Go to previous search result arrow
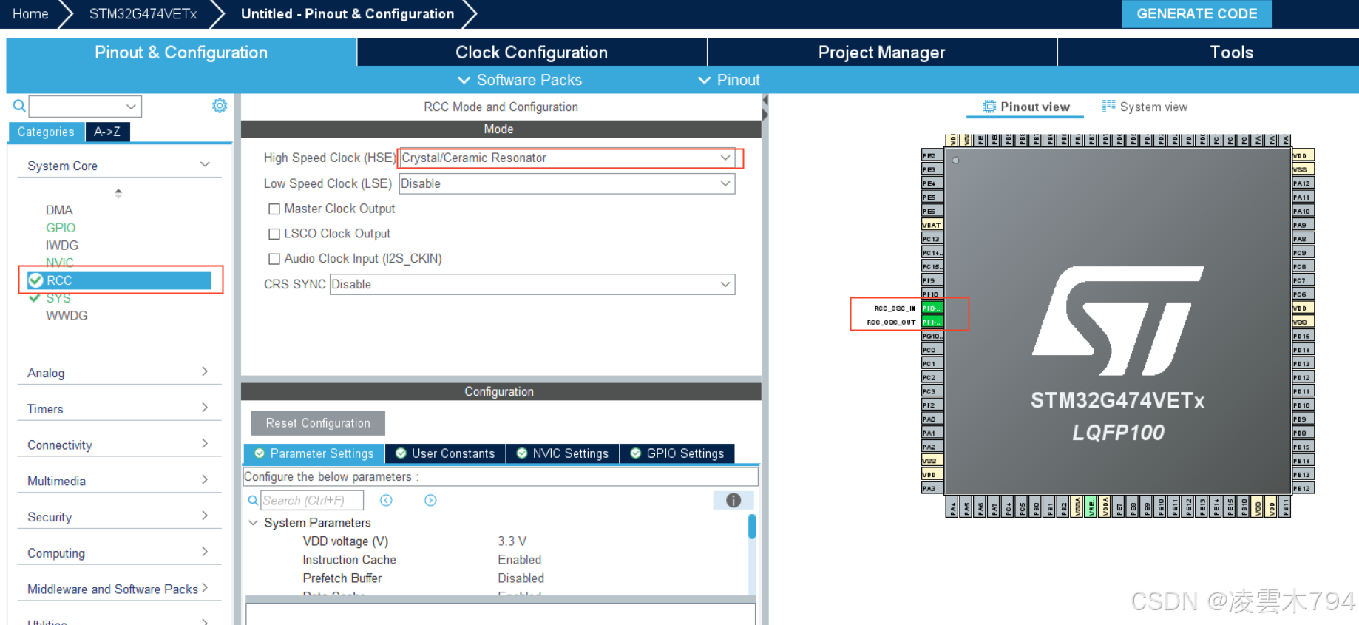Viewport: 1359px width, 625px height. (x=386, y=501)
